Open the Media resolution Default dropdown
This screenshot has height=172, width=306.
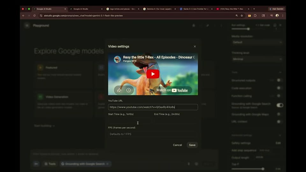point(257,42)
